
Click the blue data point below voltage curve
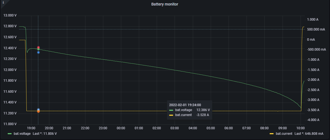(38, 52)
